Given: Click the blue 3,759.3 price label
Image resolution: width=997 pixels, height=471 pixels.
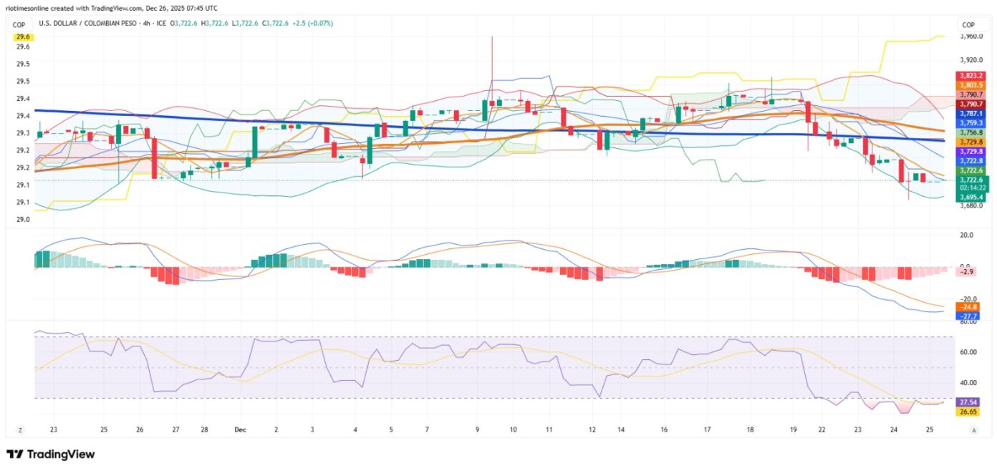Looking at the screenshot, I should coord(970,123).
